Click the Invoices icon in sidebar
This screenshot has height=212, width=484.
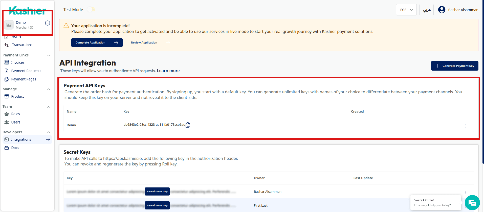[x=7, y=62]
